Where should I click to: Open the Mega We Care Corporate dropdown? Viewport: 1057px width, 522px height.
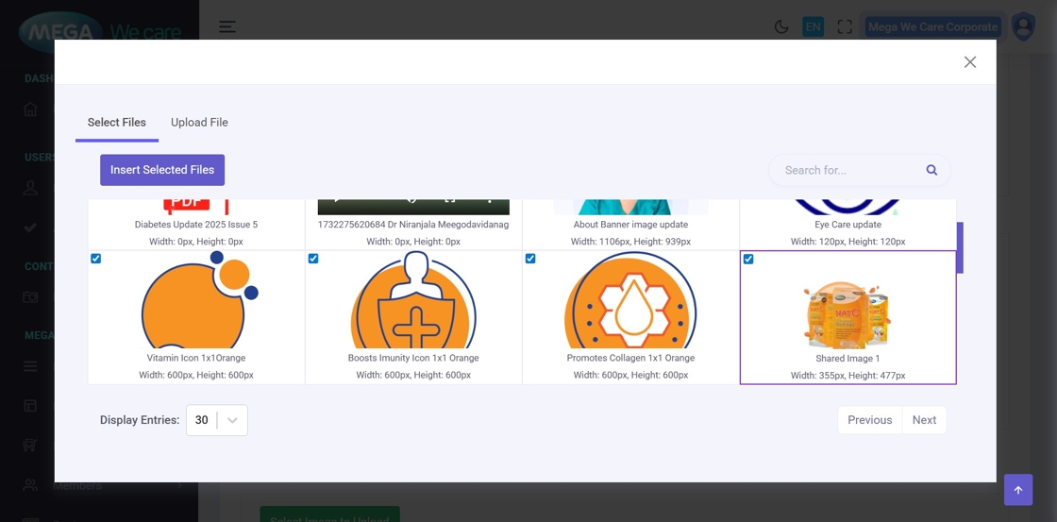click(x=932, y=26)
